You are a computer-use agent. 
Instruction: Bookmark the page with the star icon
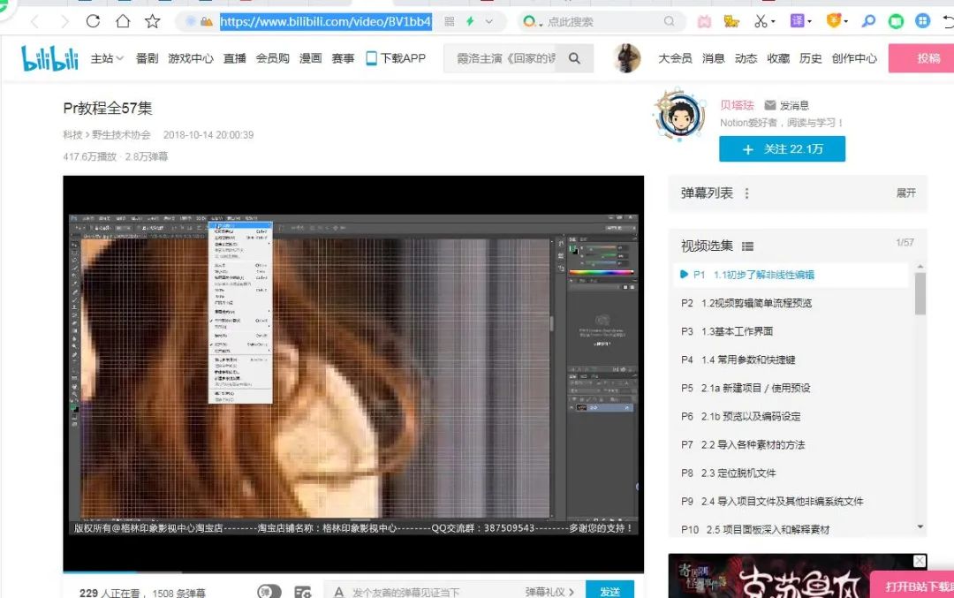tap(152, 21)
